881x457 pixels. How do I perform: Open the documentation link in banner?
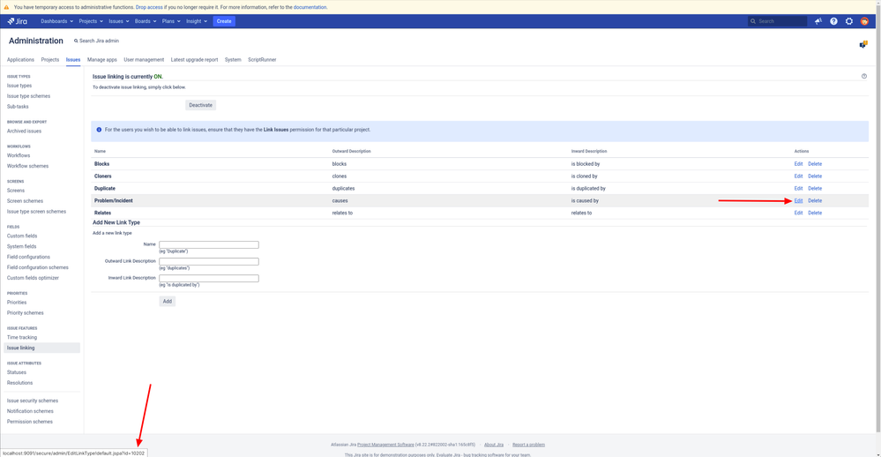click(x=310, y=7)
